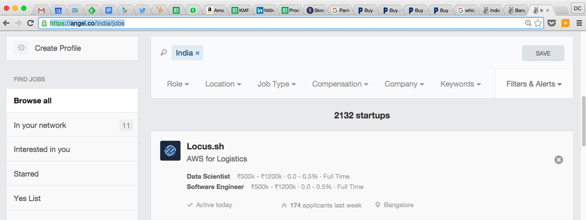The height and width of the screenshot is (220, 586).
Task: Click the search magnifier icon
Action: (164, 53)
